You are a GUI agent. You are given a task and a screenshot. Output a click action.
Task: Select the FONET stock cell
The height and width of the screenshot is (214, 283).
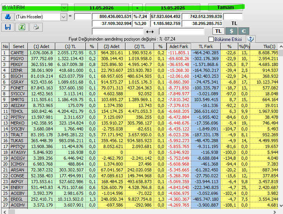coord(18,88)
